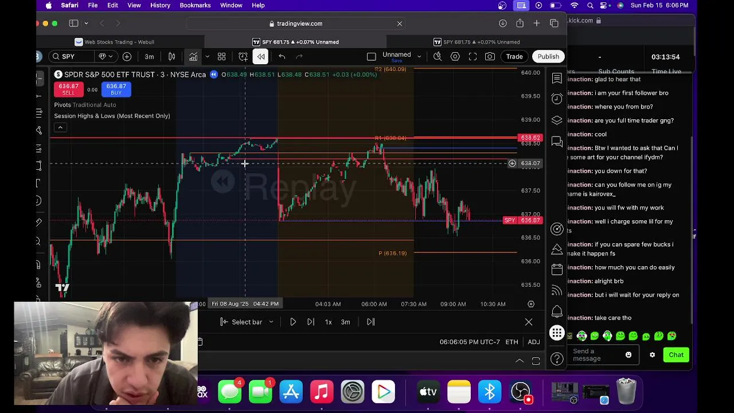Open the time axis settings gear icon
The image size is (734, 413).
coord(531,304)
